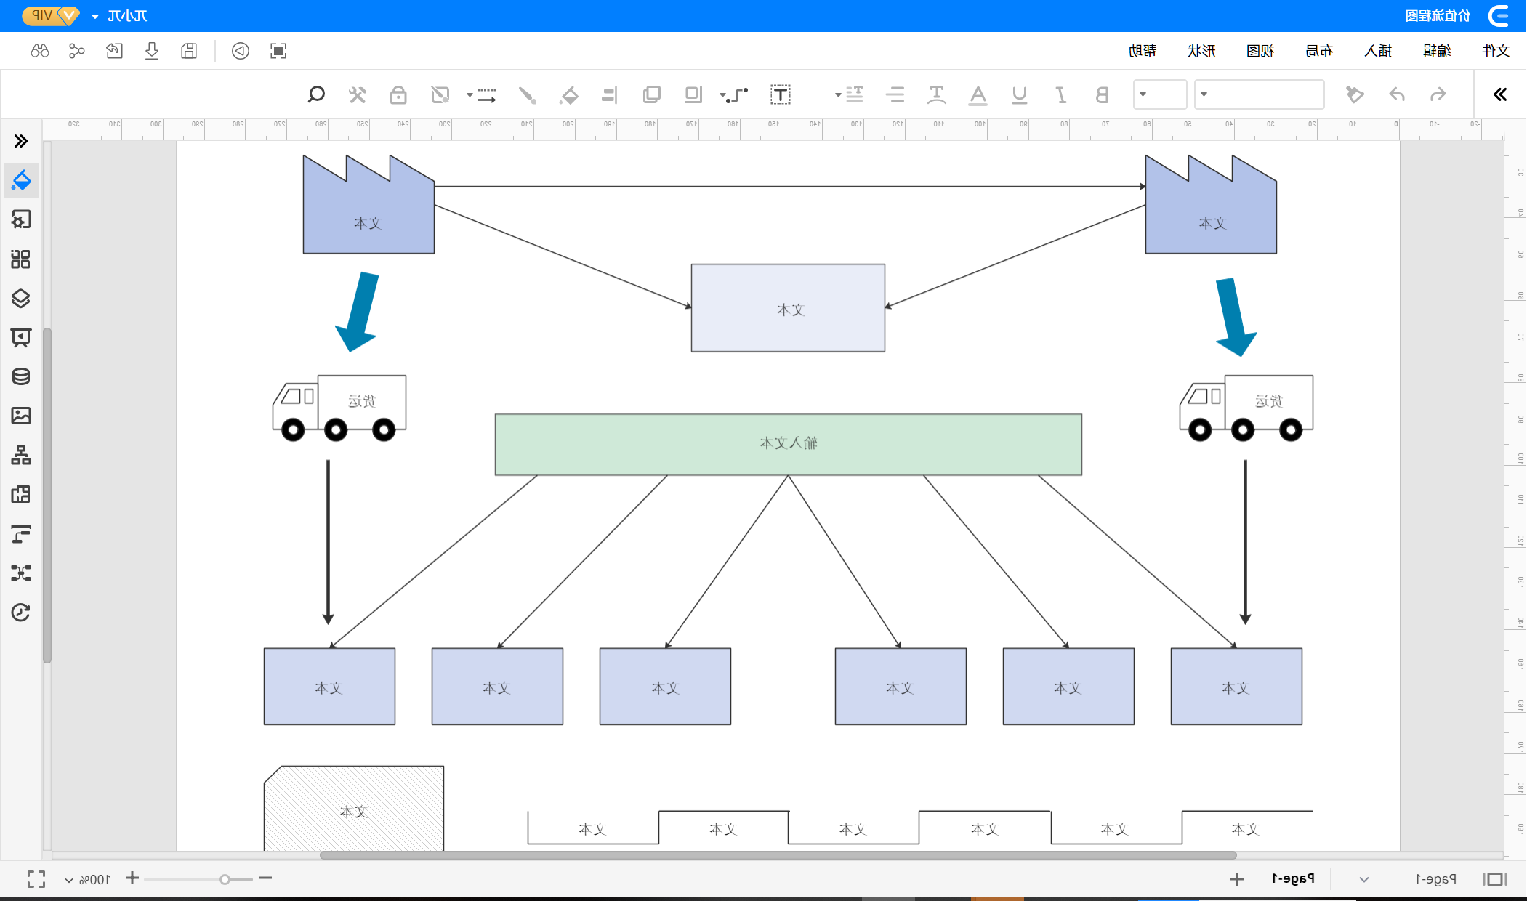
Task: Open the 视图 menu
Action: (1260, 51)
